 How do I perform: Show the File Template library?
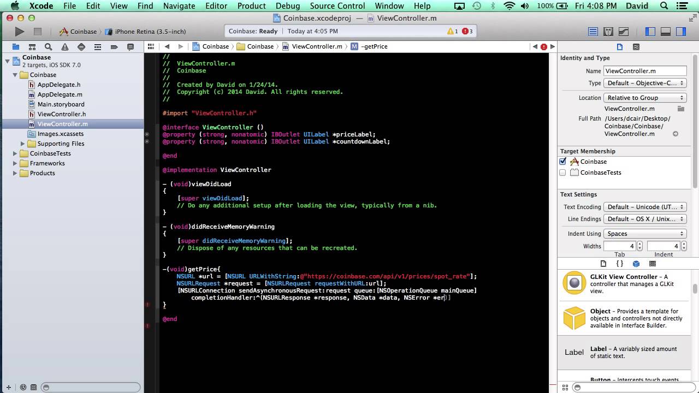pyautogui.click(x=603, y=264)
